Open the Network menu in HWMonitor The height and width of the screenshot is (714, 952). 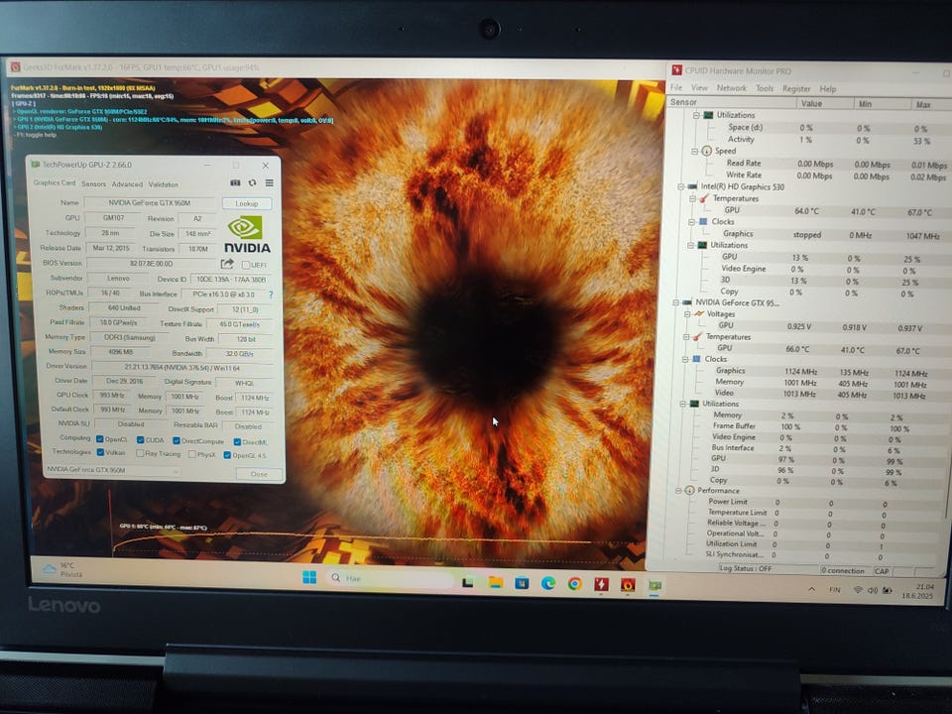[732, 88]
